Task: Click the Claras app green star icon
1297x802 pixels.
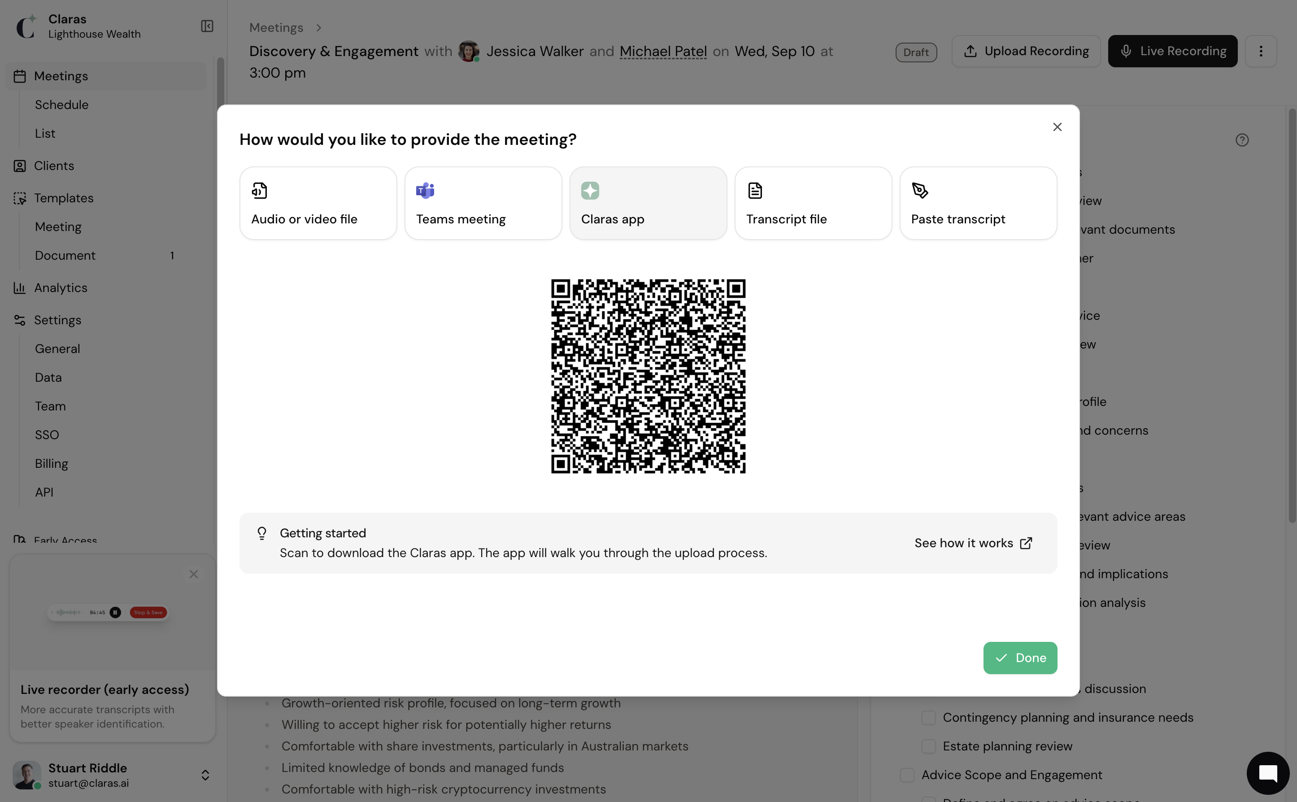Action: pyautogui.click(x=590, y=191)
